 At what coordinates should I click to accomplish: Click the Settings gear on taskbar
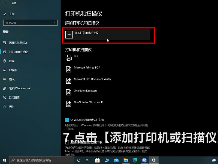pos(154,160)
